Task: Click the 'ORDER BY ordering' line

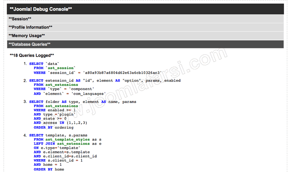Action: pyautogui.click(x=53, y=127)
